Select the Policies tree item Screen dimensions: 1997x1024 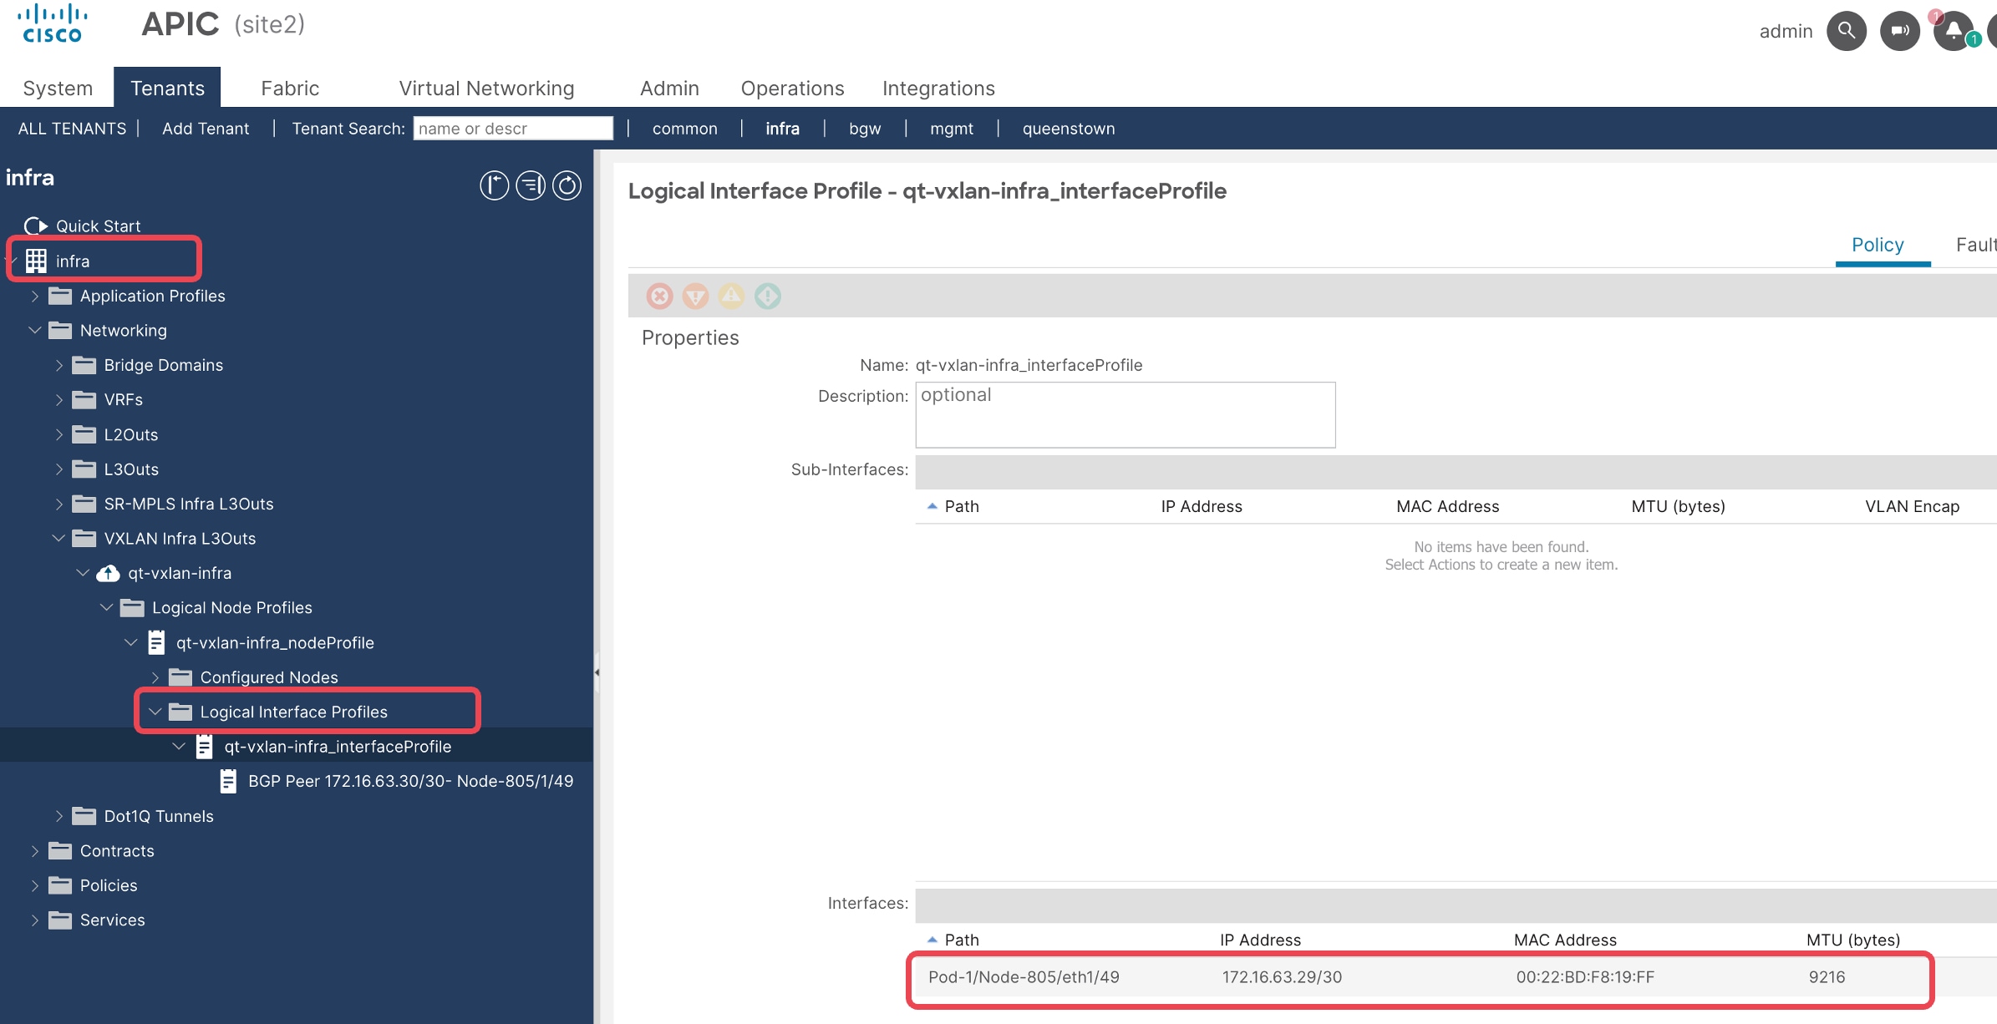pyautogui.click(x=109, y=885)
